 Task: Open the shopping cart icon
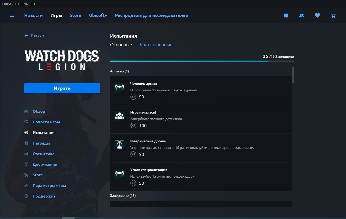(x=333, y=16)
